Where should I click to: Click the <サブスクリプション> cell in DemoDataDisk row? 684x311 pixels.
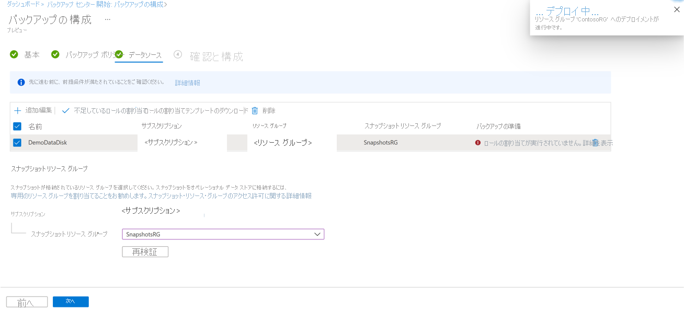tap(171, 143)
